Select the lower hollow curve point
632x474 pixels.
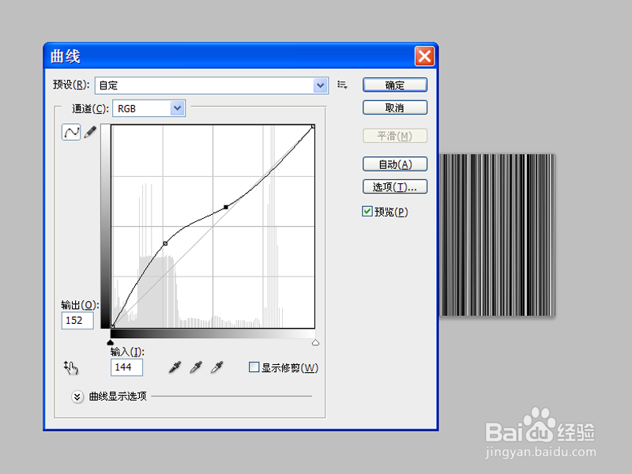point(165,243)
